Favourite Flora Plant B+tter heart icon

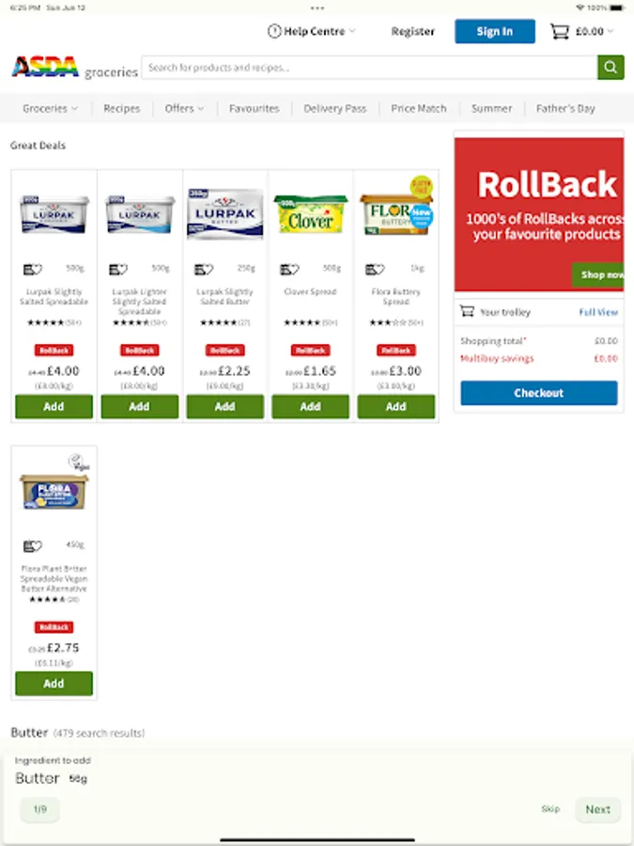(33, 546)
